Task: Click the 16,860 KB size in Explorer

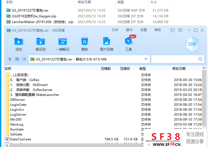Action: (160, 22)
